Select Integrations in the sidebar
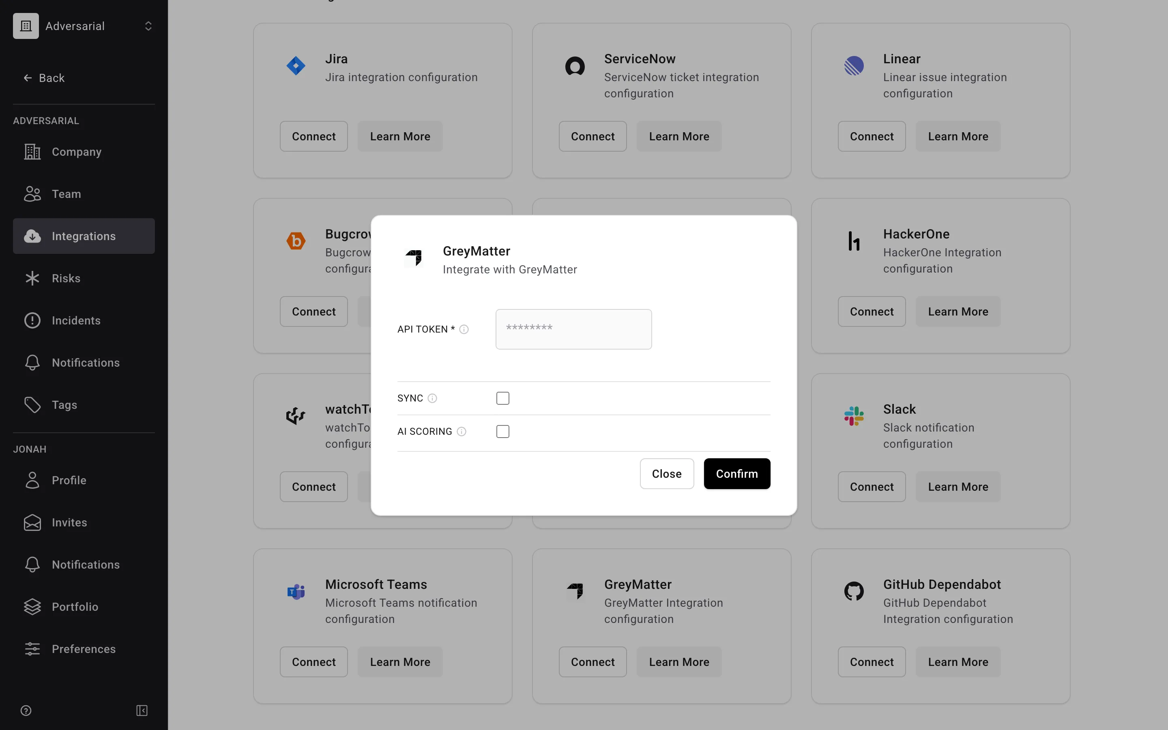Image resolution: width=1168 pixels, height=730 pixels. pos(84,236)
